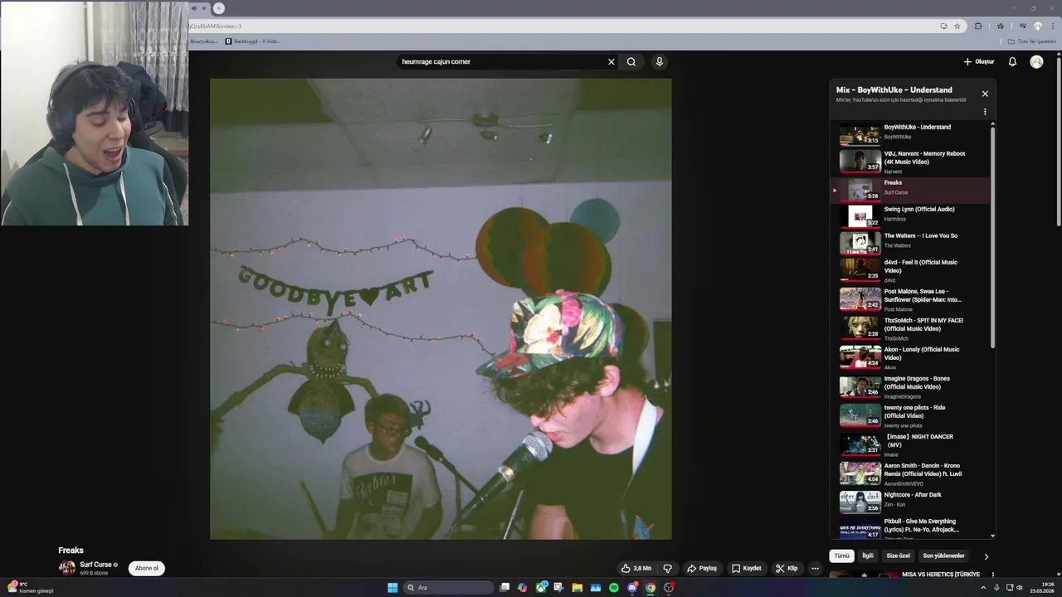Play Swing Lynn (Official Audio) in playlist
Screen dimensions: 1062x597
(910, 216)
